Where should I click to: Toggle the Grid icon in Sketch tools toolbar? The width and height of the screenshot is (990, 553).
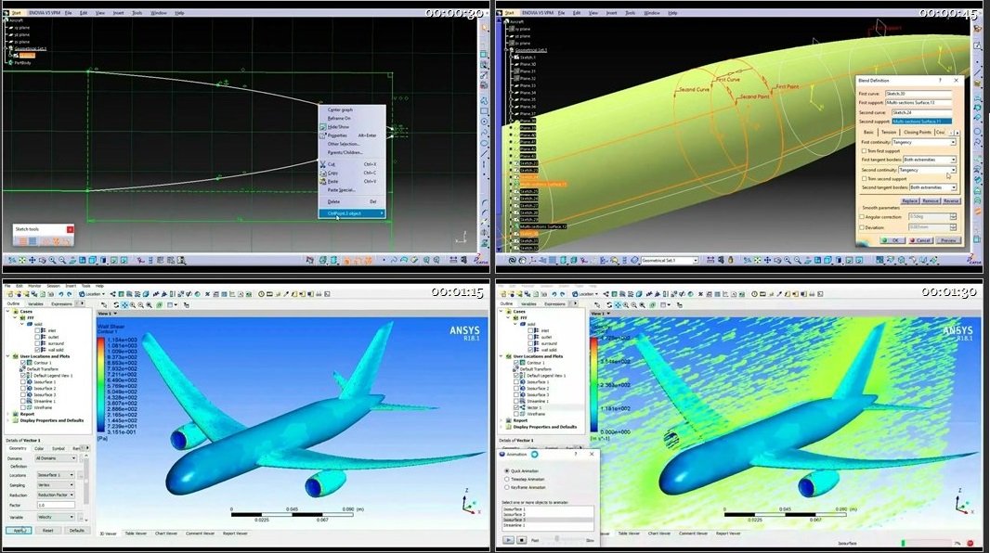click(22, 241)
